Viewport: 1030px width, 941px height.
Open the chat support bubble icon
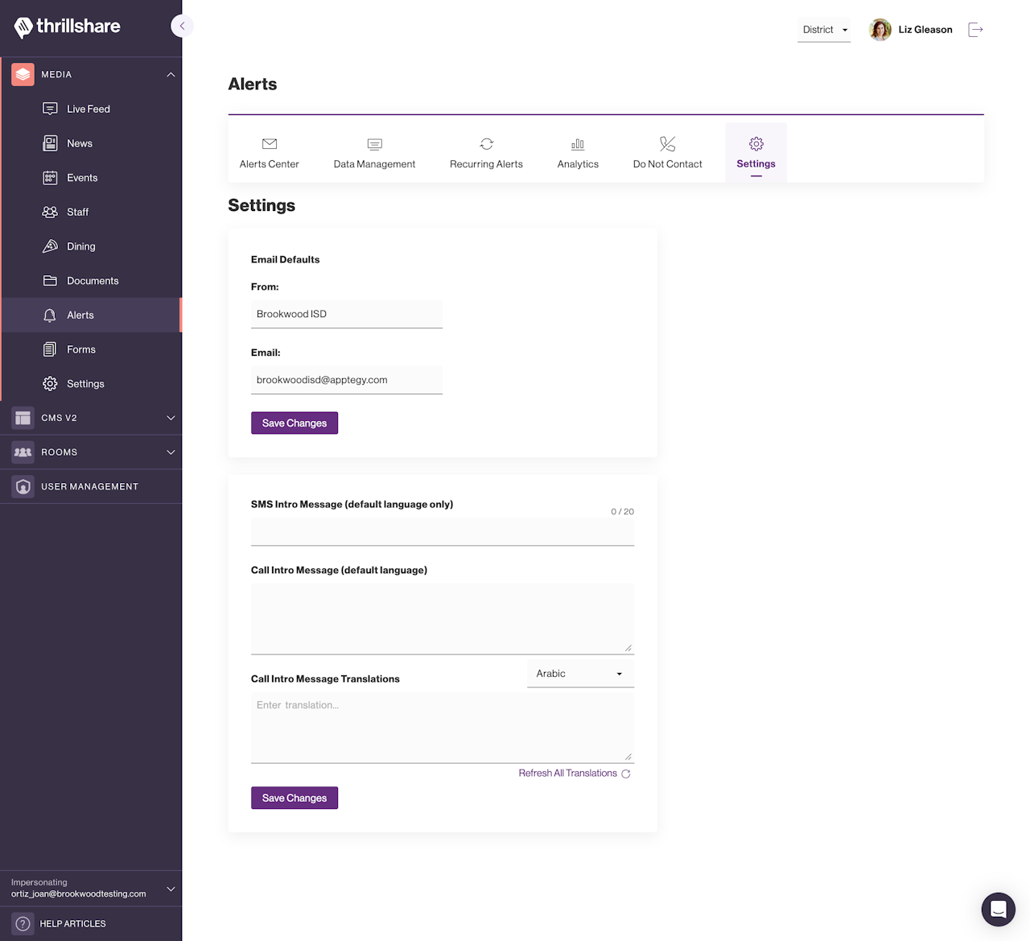998,910
